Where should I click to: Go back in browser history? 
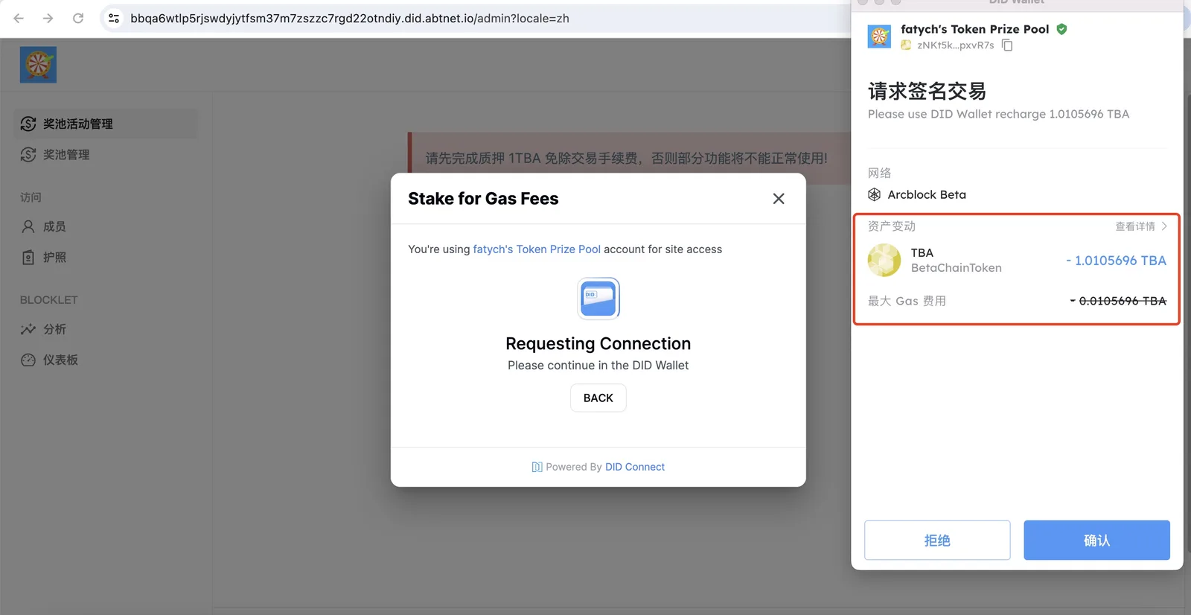19,18
